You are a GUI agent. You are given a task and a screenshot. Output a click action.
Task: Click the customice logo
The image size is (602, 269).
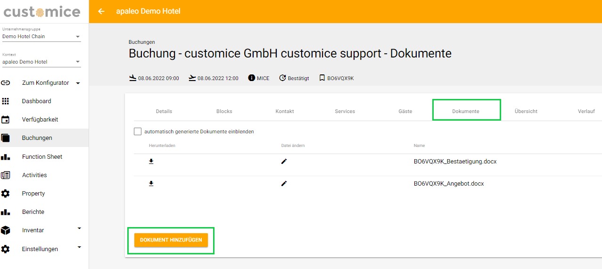pyautogui.click(x=42, y=11)
